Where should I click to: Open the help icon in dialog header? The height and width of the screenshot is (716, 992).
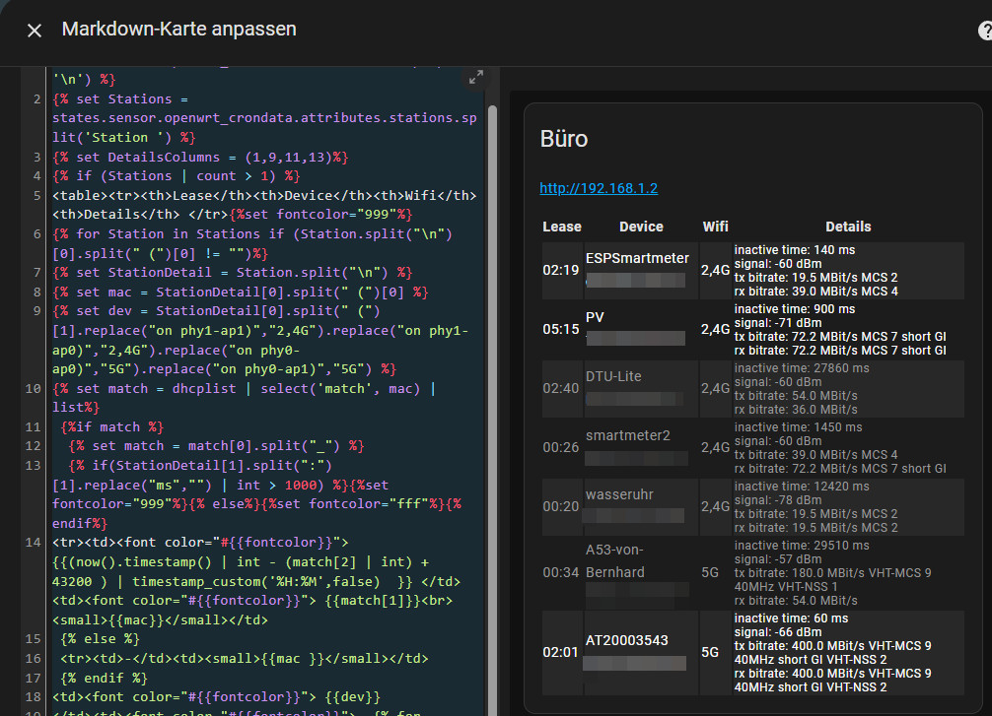point(984,32)
